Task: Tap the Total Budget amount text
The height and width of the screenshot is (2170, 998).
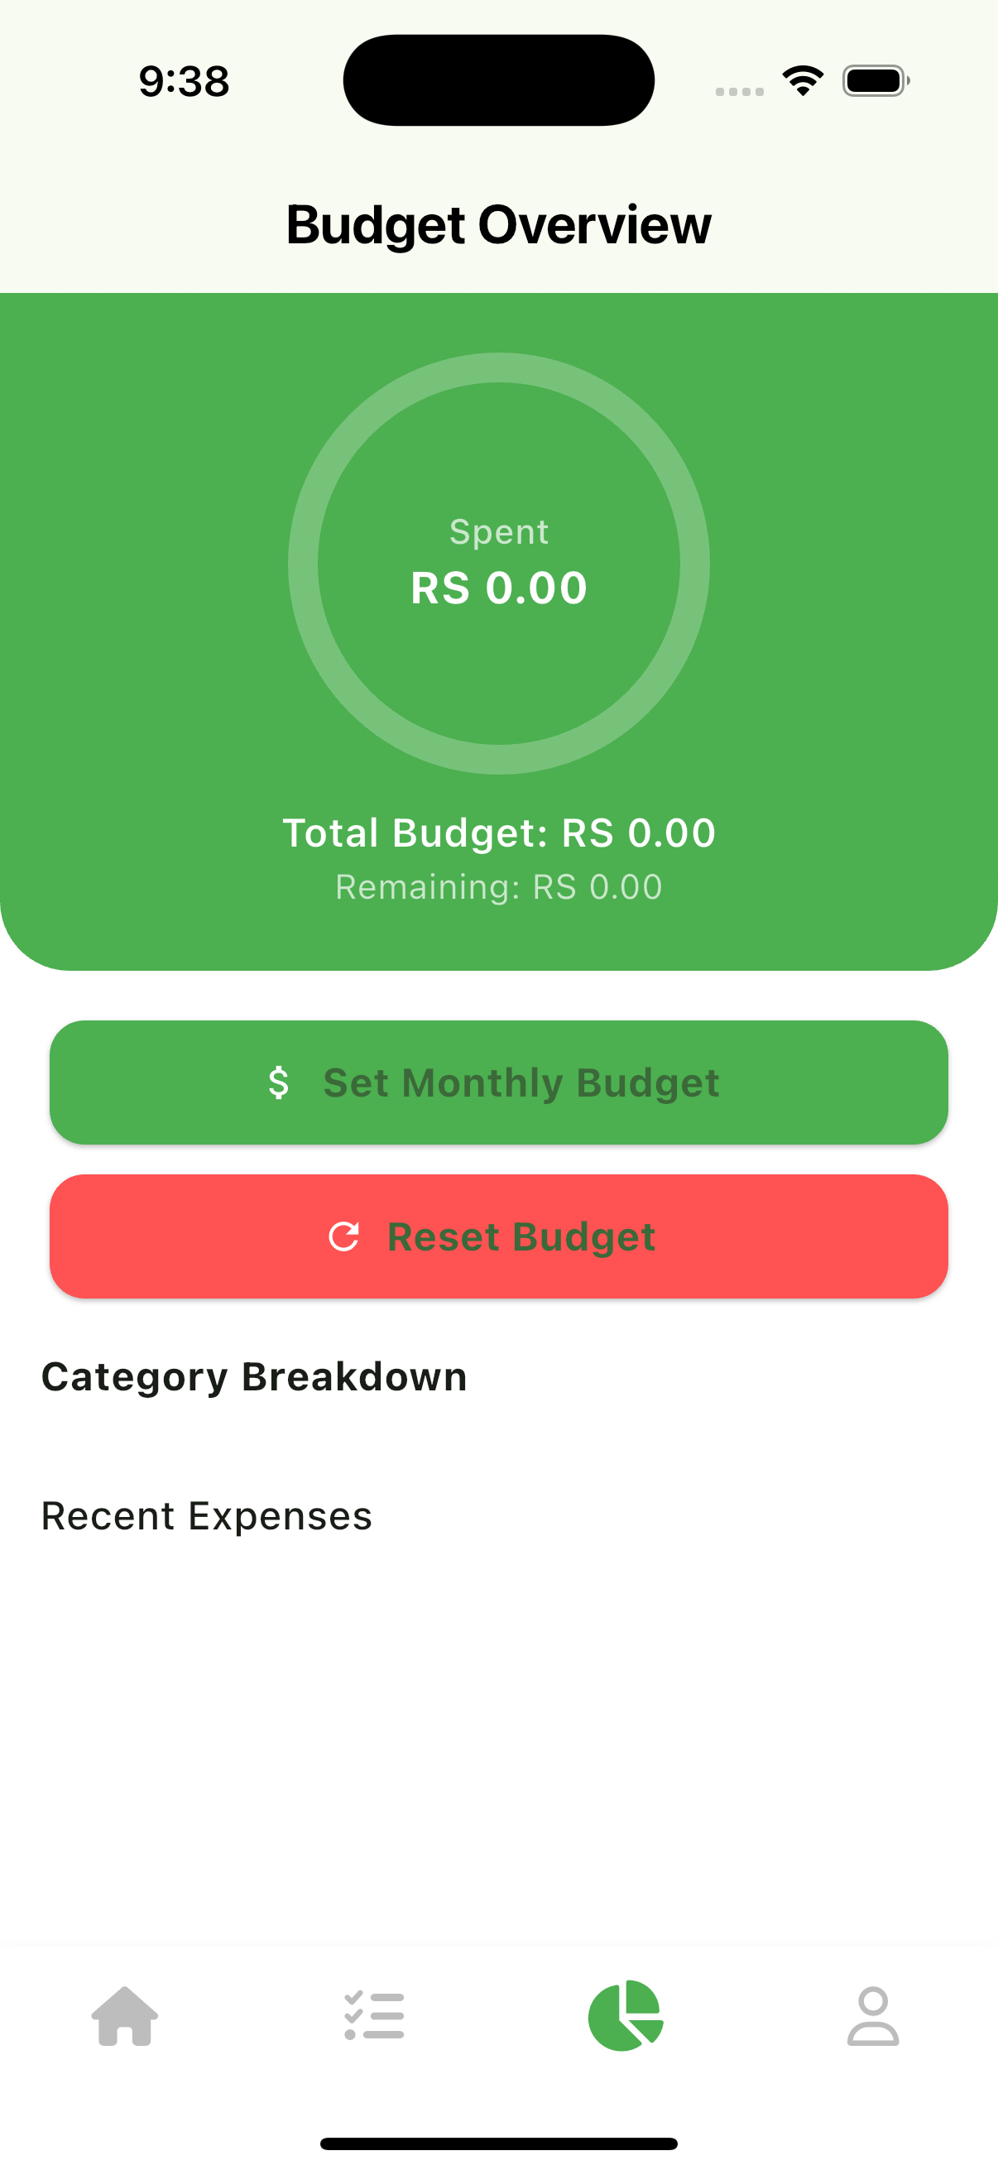Action: click(x=498, y=833)
